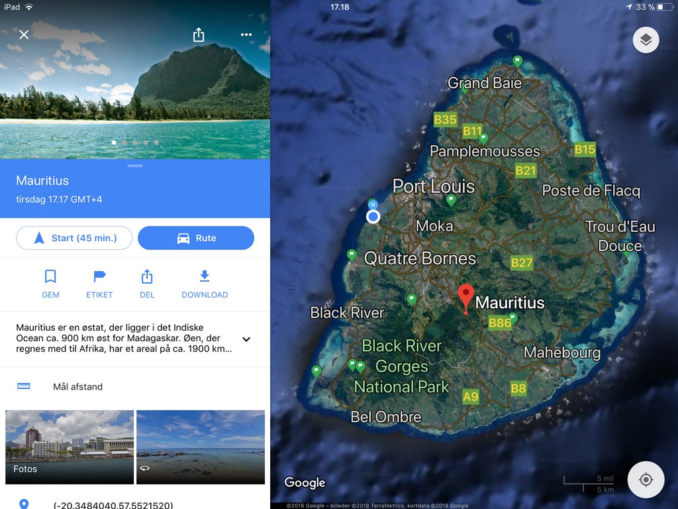Close the Mauritius place panel
The width and height of the screenshot is (678, 509).
coord(24,34)
